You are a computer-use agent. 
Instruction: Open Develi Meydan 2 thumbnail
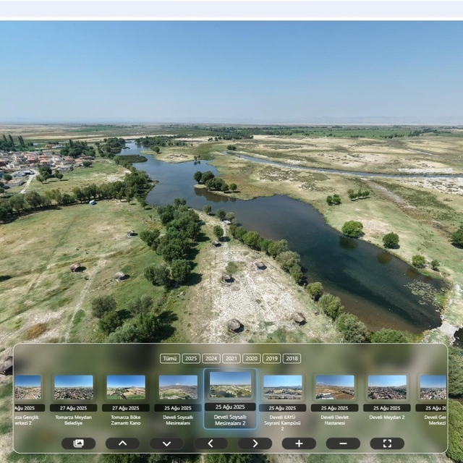(387, 387)
